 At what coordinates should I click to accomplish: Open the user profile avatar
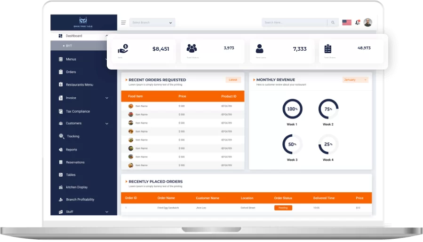click(368, 22)
